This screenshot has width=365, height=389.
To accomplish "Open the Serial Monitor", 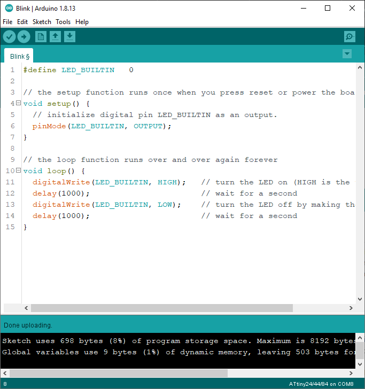I will tap(350, 37).
